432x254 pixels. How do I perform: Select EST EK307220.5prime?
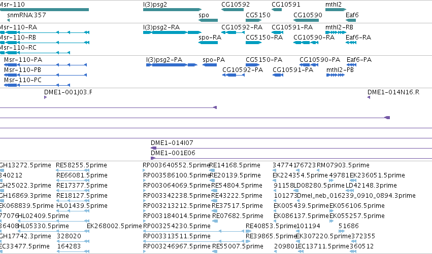pyautogui.click(x=323, y=237)
